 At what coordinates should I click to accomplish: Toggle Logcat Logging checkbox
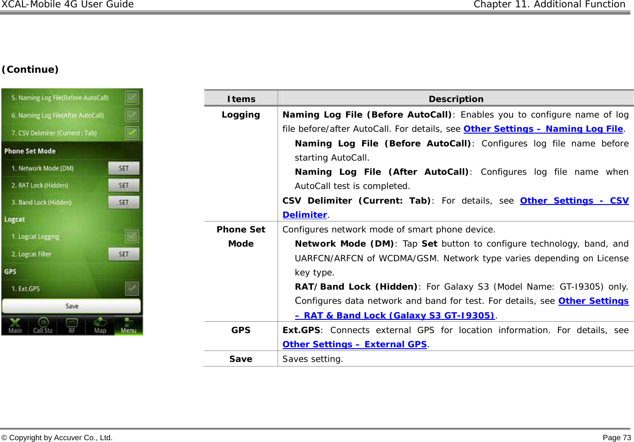(131, 236)
